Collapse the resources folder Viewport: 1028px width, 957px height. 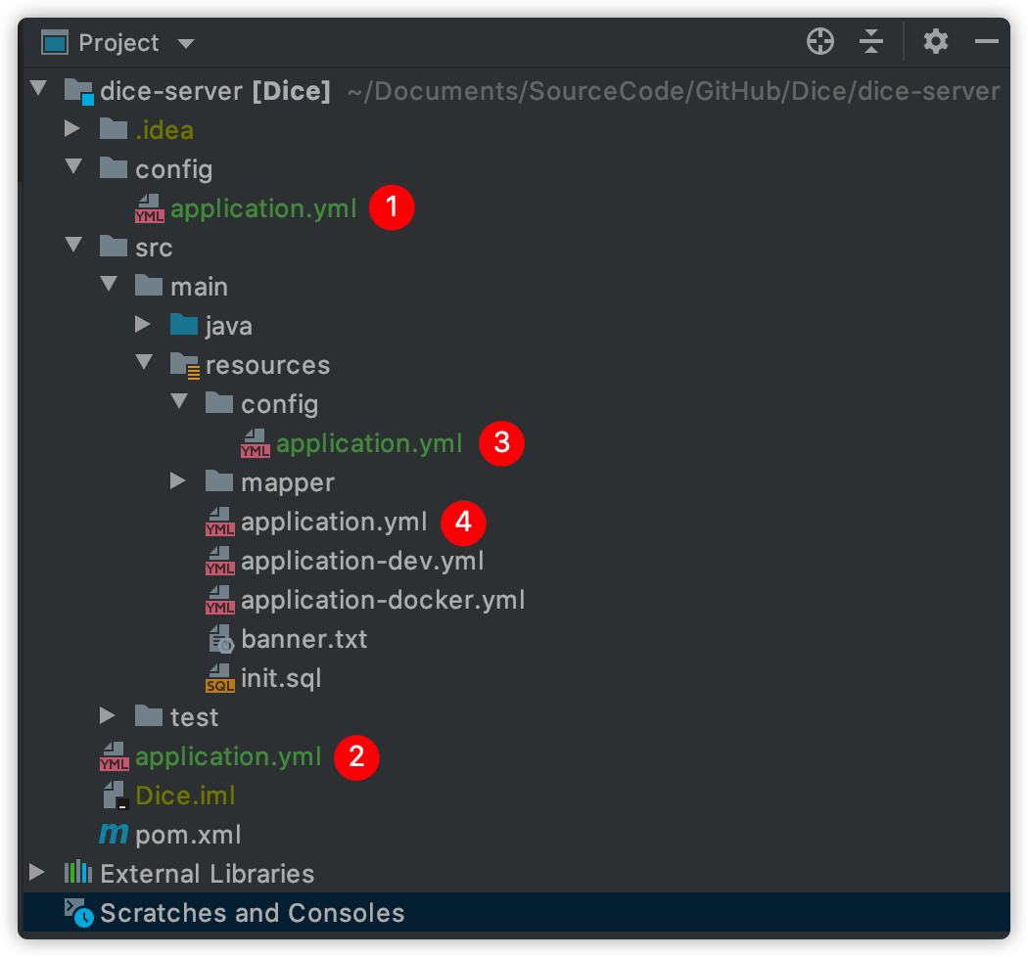tap(144, 363)
